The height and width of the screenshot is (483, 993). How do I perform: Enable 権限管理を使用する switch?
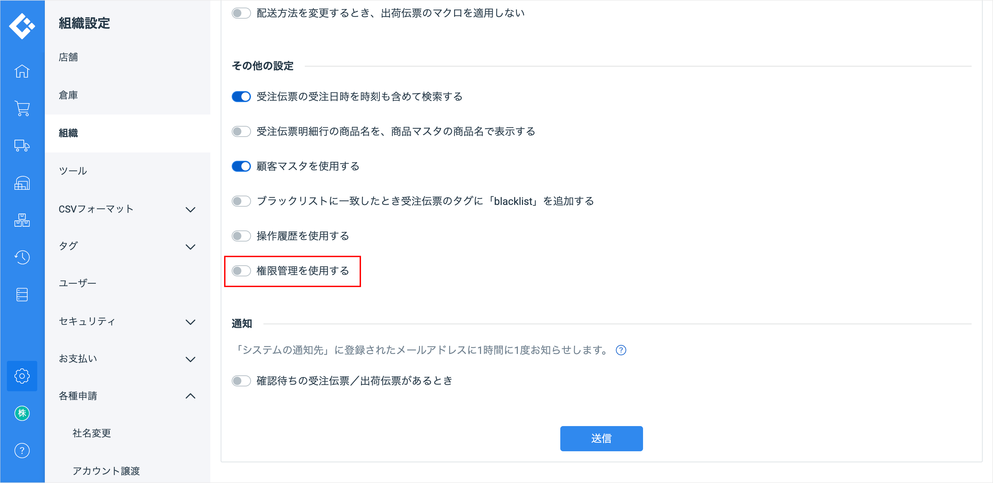click(x=241, y=271)
